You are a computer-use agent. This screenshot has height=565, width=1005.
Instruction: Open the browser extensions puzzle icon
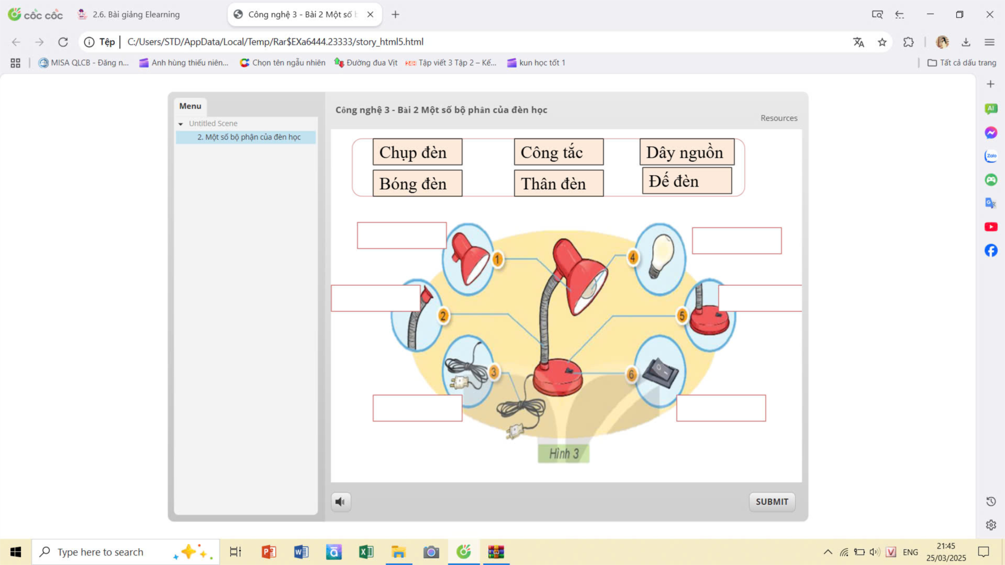coord(908,42)
